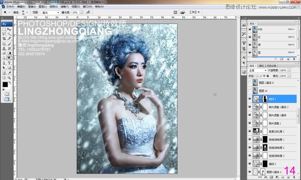Enable airbrush option in options bar
The image size is (301, 180).
click(x=88, y=12)
